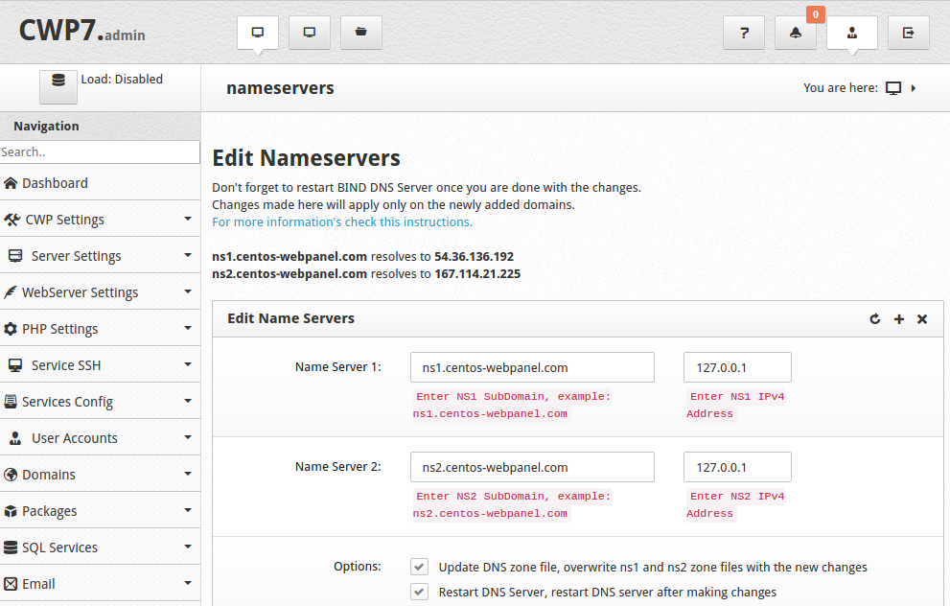Click the Packages boxes icon
This screenshot has height=606, width=950.
point(11,511)
